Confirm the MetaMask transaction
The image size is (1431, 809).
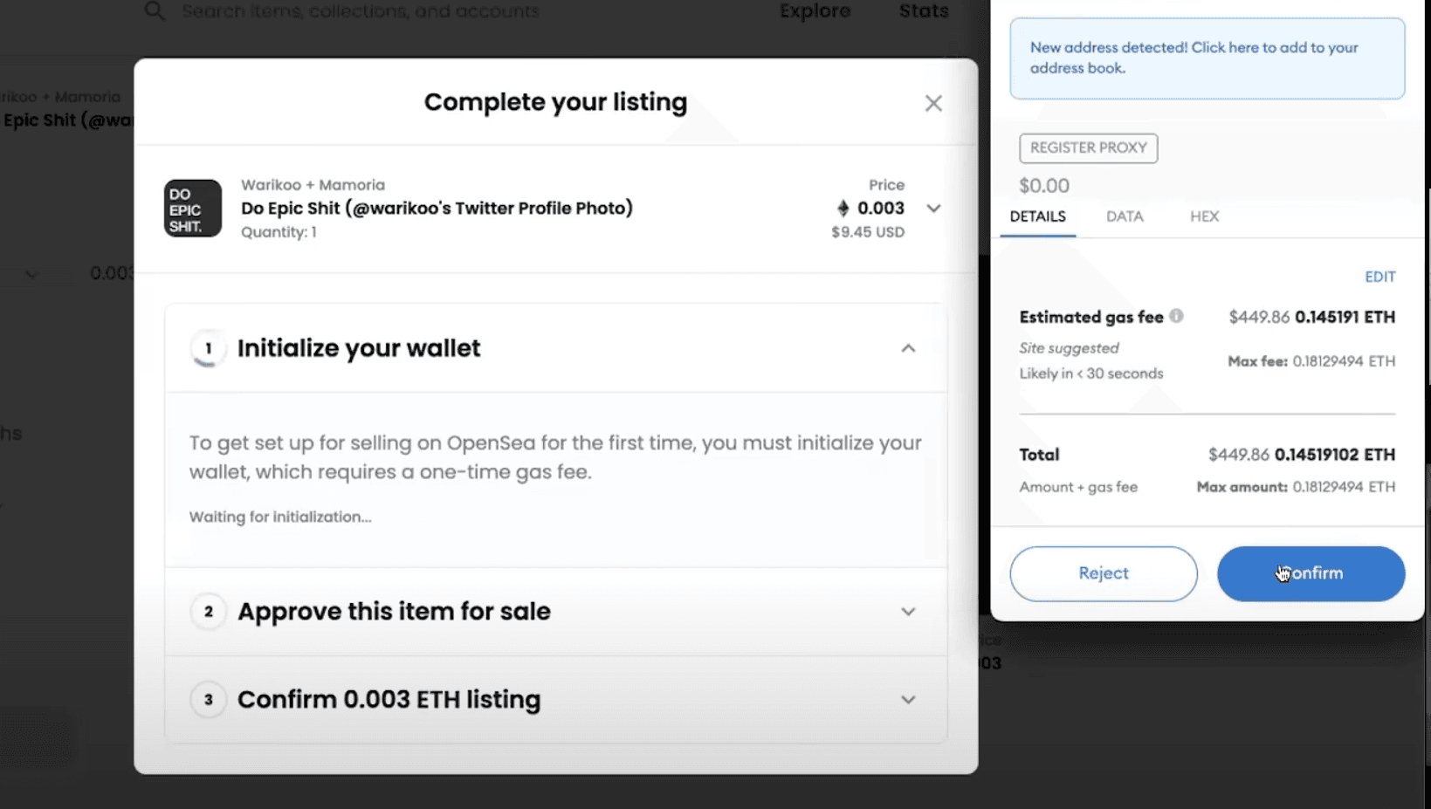(1311, 573)
